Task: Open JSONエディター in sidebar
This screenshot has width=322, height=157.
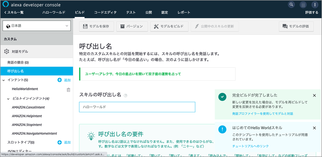Action: click(x=19, y=151)
